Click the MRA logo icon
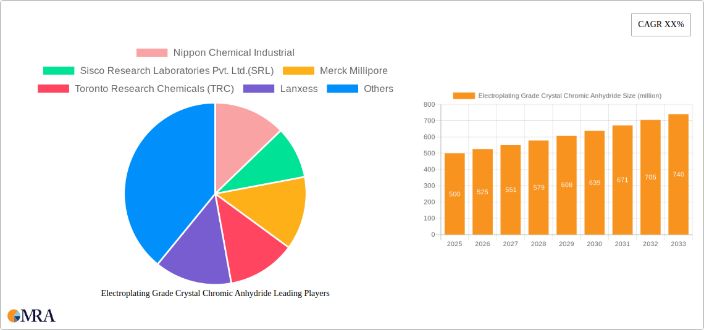 pyautogui.click(x=31, y=315)
